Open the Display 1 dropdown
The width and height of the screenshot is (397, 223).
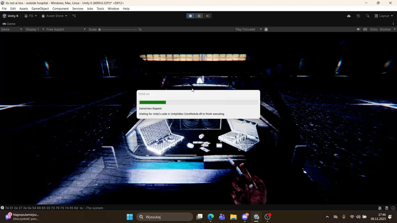tap(35, 30)
